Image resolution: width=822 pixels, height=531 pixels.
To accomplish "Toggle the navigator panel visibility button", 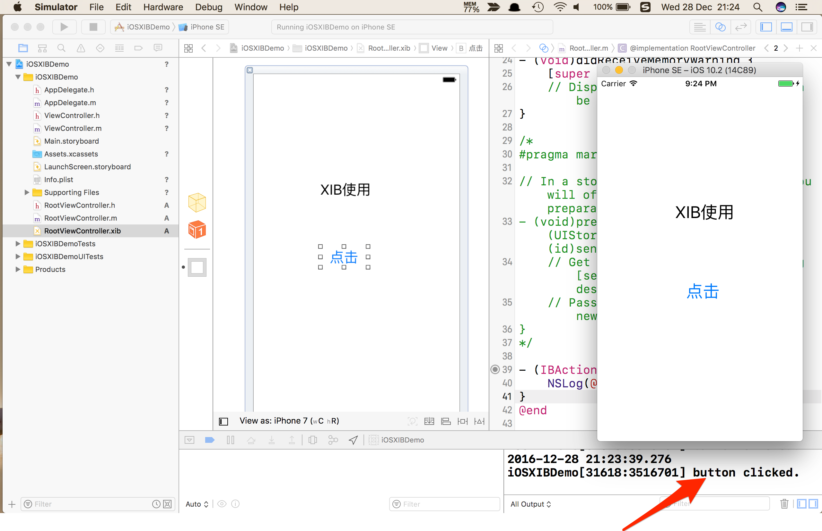I will tap(766, 27).
